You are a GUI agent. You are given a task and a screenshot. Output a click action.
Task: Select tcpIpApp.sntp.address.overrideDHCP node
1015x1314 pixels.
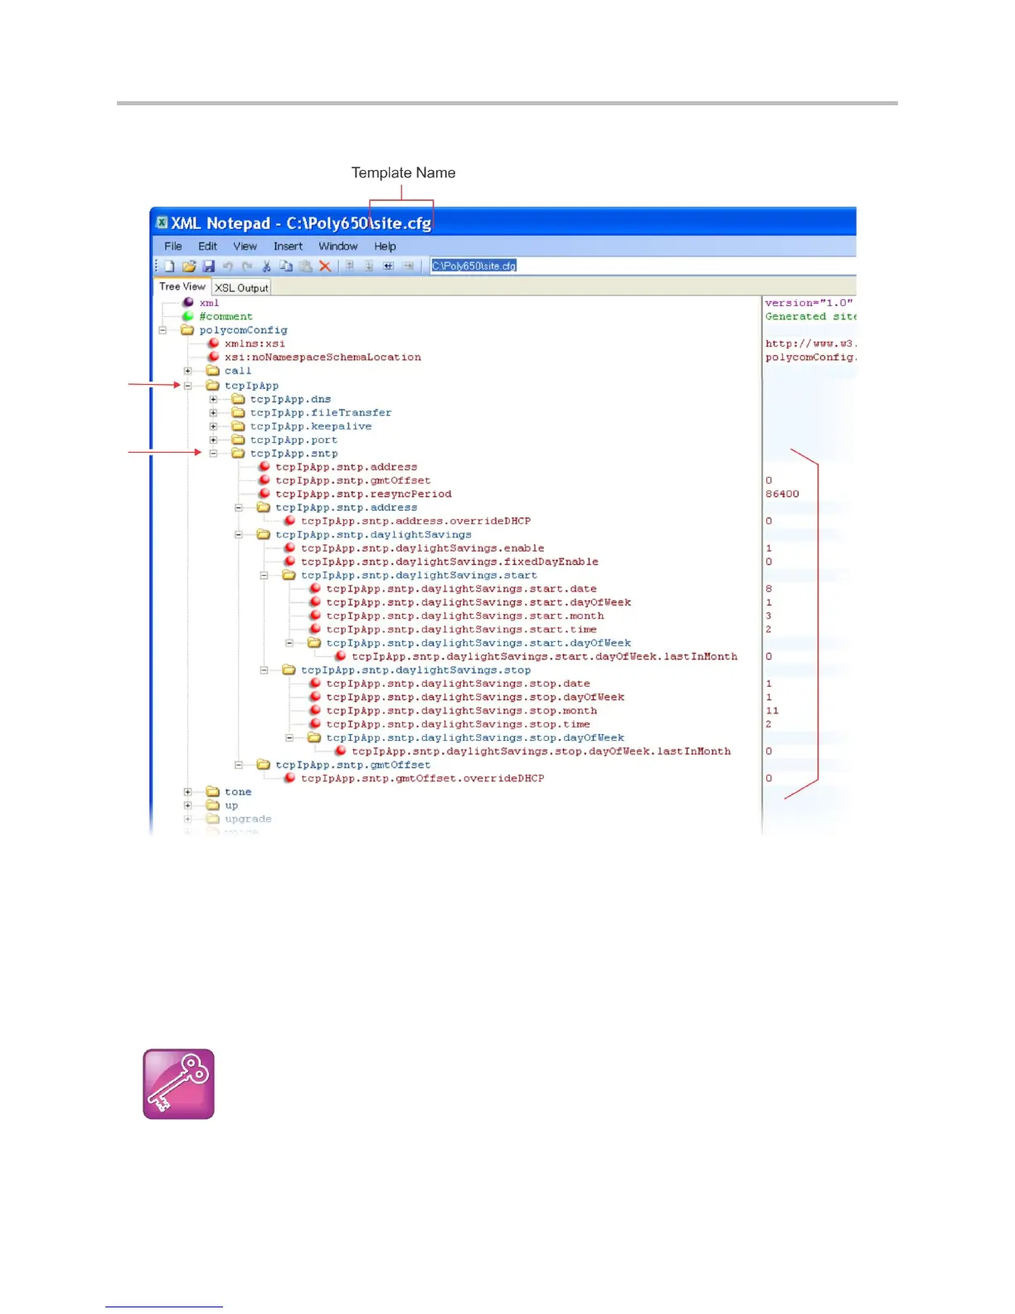pos(415,521)
